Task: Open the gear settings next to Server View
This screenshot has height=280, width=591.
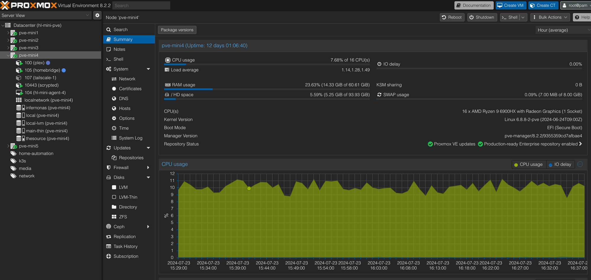Action: pyautogui.click(x=97, y=15)
